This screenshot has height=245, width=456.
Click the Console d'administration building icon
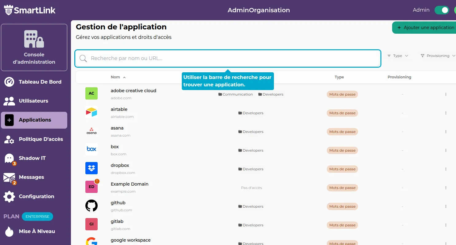[x=34, y=39]
